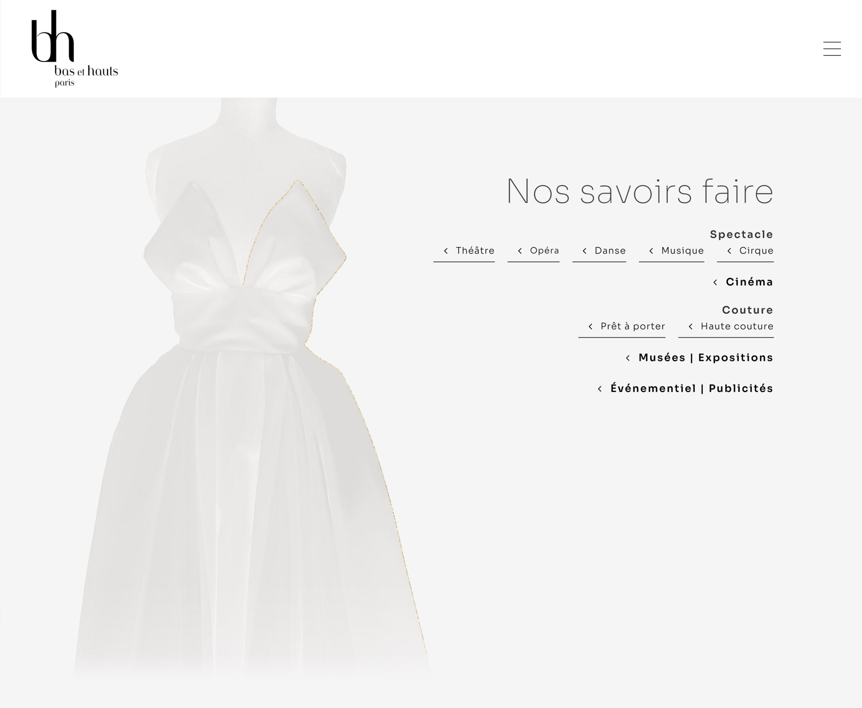Open the Cinéma category
The image size is (862, 708).
click(749, 282)
